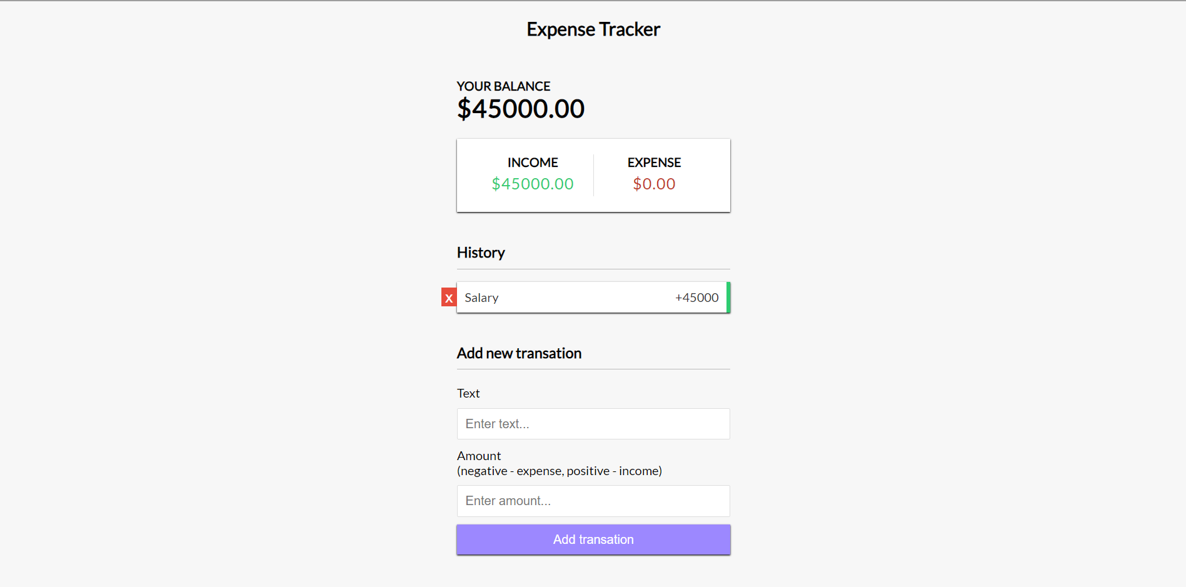Click the YOUR BALANCE label
Viewport: 1186px width, 587px height.
click(503, 86)
